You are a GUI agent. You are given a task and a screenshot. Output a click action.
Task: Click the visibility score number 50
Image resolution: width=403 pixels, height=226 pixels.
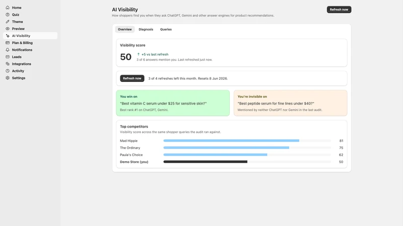pos(125,57)
